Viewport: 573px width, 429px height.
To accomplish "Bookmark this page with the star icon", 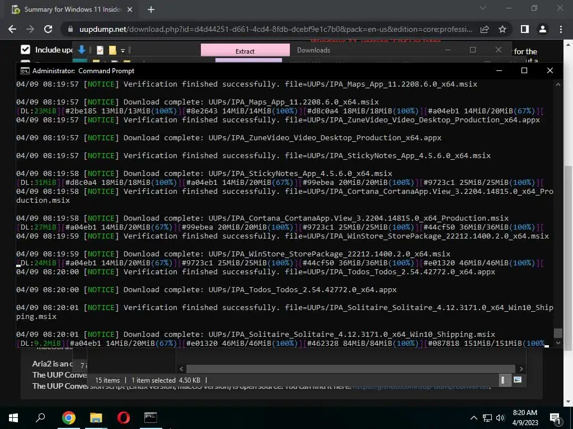I will pos(502,29).
